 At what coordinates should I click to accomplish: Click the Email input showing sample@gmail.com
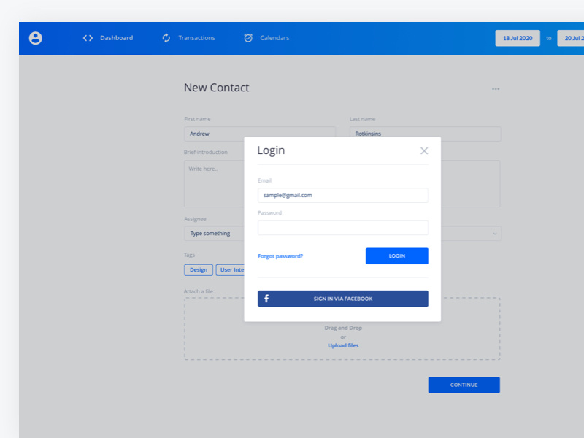342,195
